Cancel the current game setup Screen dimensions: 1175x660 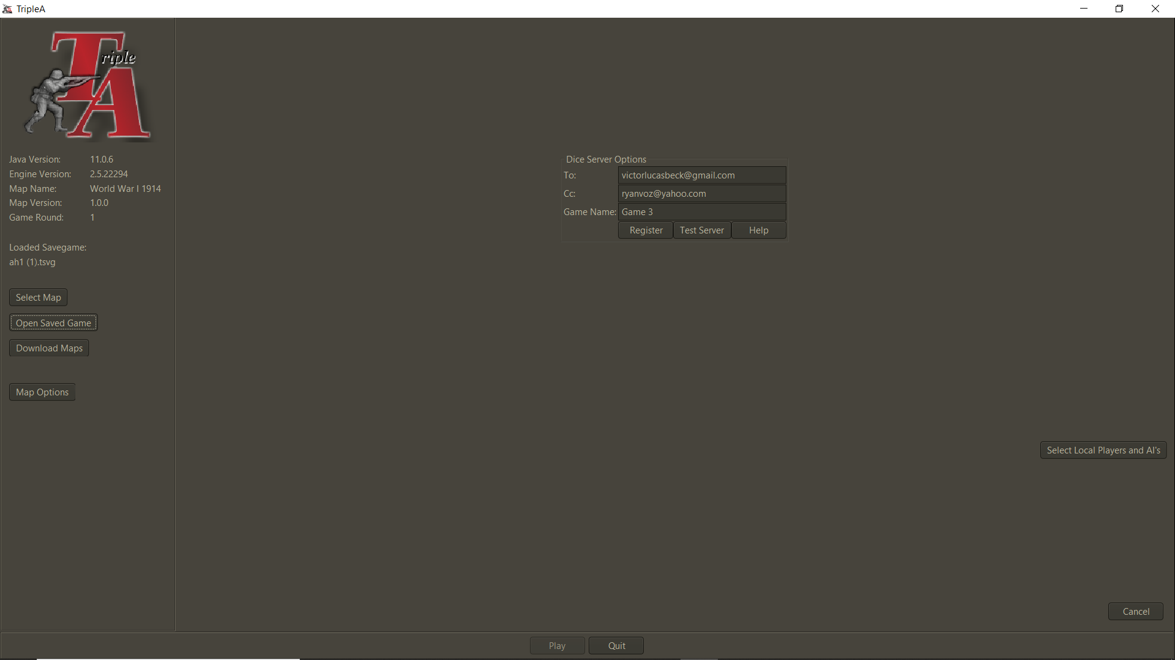pyautogui.click(x=1135, y=611)
